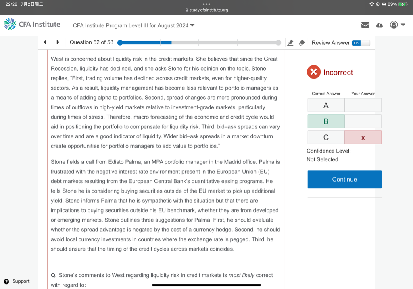Tap the Wi-Fi status icon
This screenshot has height=289, width=413.
[x=371, y=4]
